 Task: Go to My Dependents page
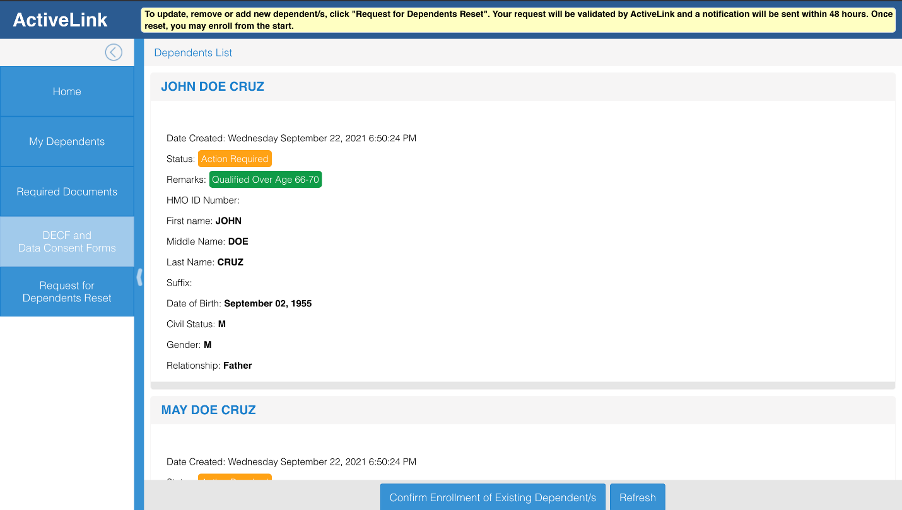[x=67, y=142]
